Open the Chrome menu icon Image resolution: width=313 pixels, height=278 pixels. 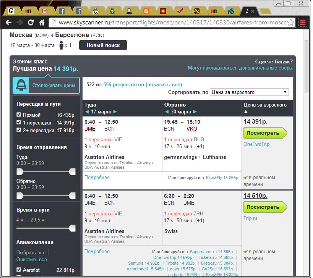point(303,23)
